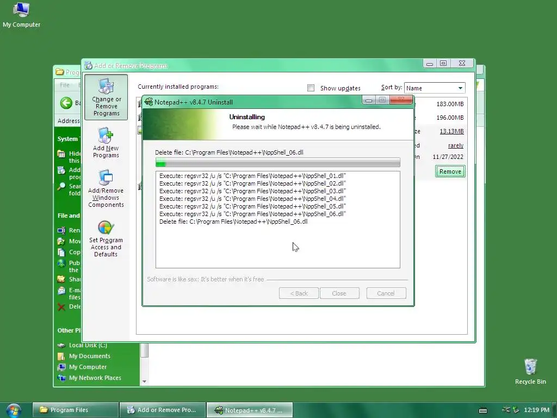
Task: Click My Computer icon in Other Places
Action: click(61, 367)
